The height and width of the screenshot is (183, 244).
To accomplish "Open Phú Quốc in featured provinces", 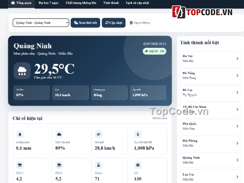I will point(210,126).
